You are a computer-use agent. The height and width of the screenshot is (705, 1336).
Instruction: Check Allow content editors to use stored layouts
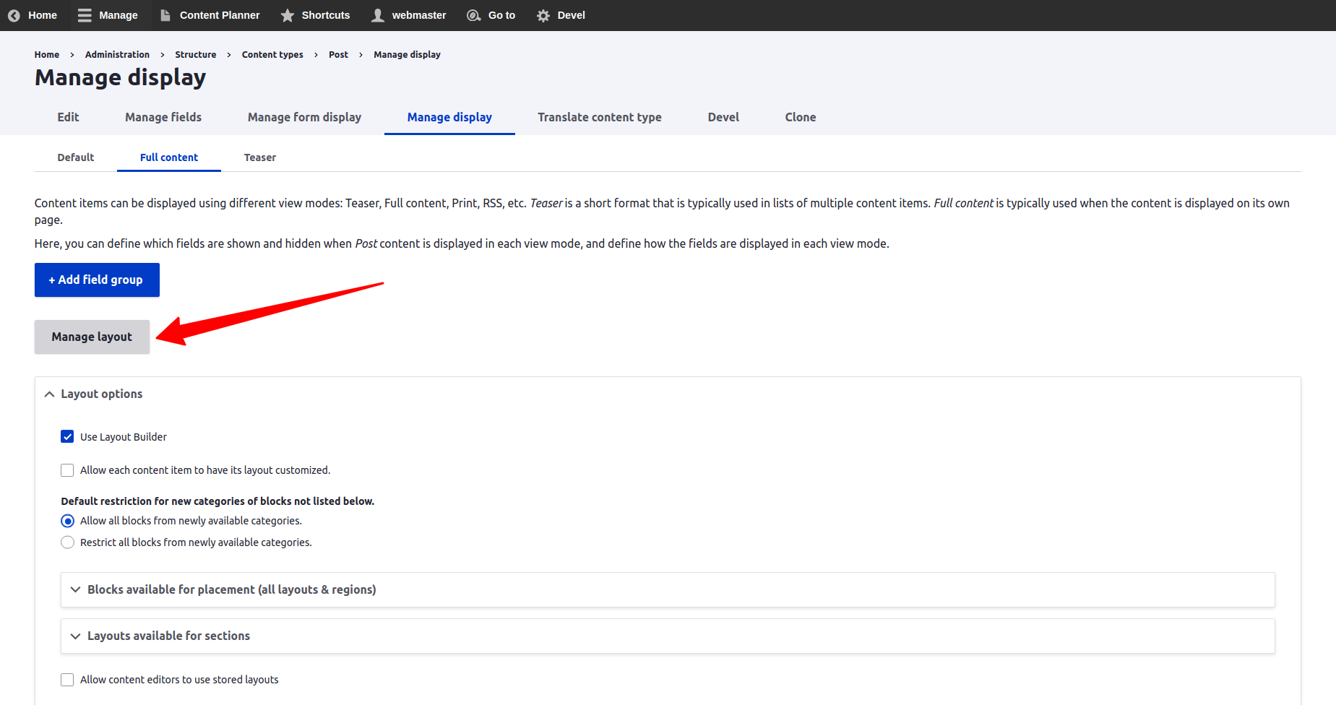pos(67,680)
